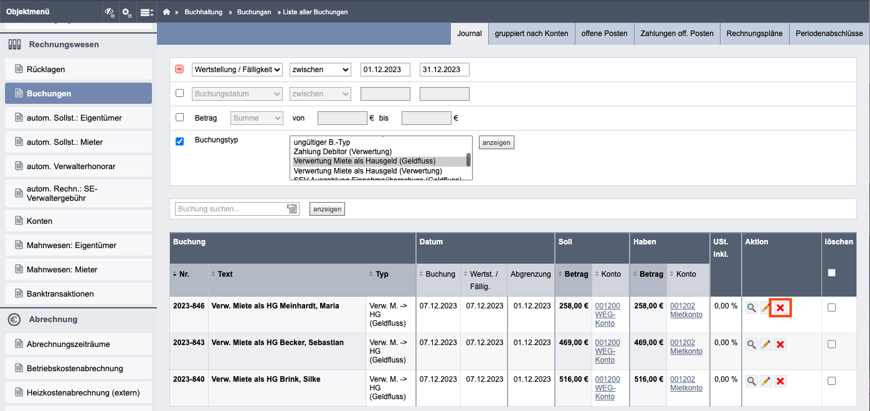Delete booking 2023-846 with red X icon
The image size is (870, 411).
780,308
